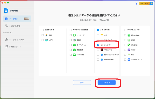This screenshot has height=99, width=155.
Task: Open the iPhoneデータ sidebar item
Action: 17,47
